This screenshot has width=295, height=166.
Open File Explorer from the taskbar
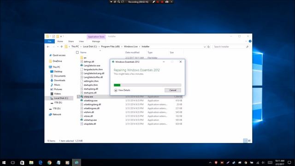[x=31, y=162]
